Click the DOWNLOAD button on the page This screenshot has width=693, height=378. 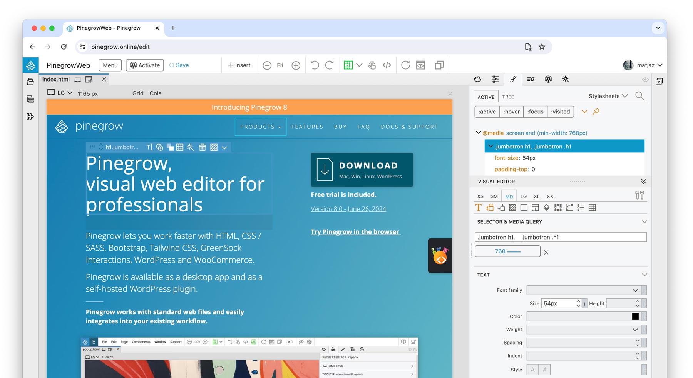click(x=362, y=170)
